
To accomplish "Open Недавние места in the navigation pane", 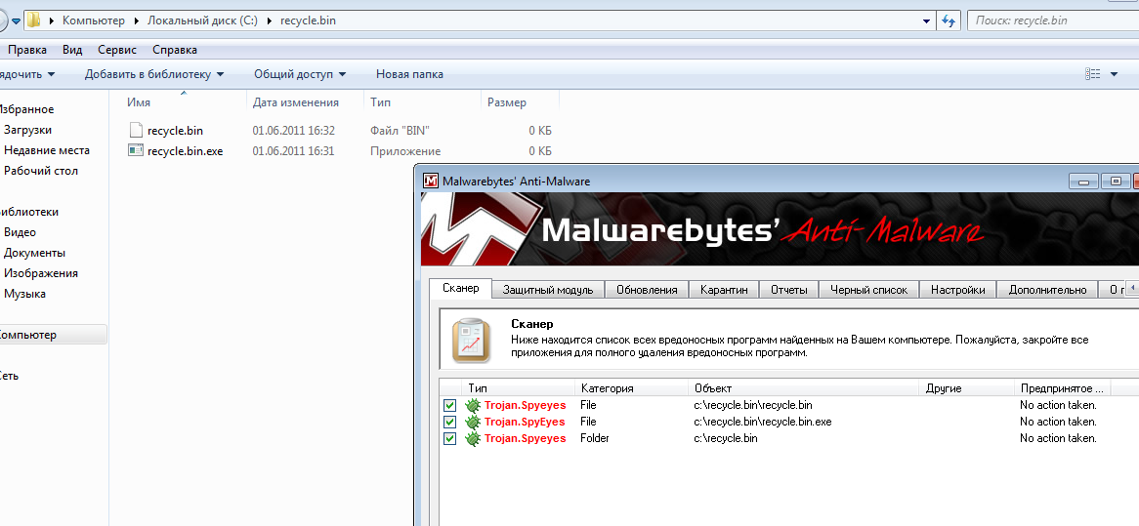I will [x=47, y=150].
